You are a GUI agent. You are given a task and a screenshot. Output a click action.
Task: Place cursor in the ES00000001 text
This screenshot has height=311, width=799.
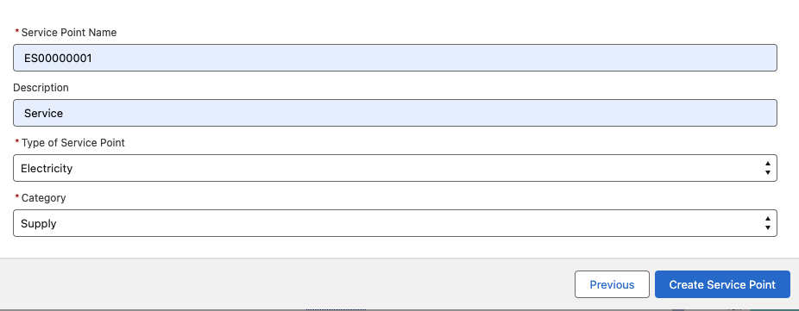pyautogui.click(x=58, y=58)
